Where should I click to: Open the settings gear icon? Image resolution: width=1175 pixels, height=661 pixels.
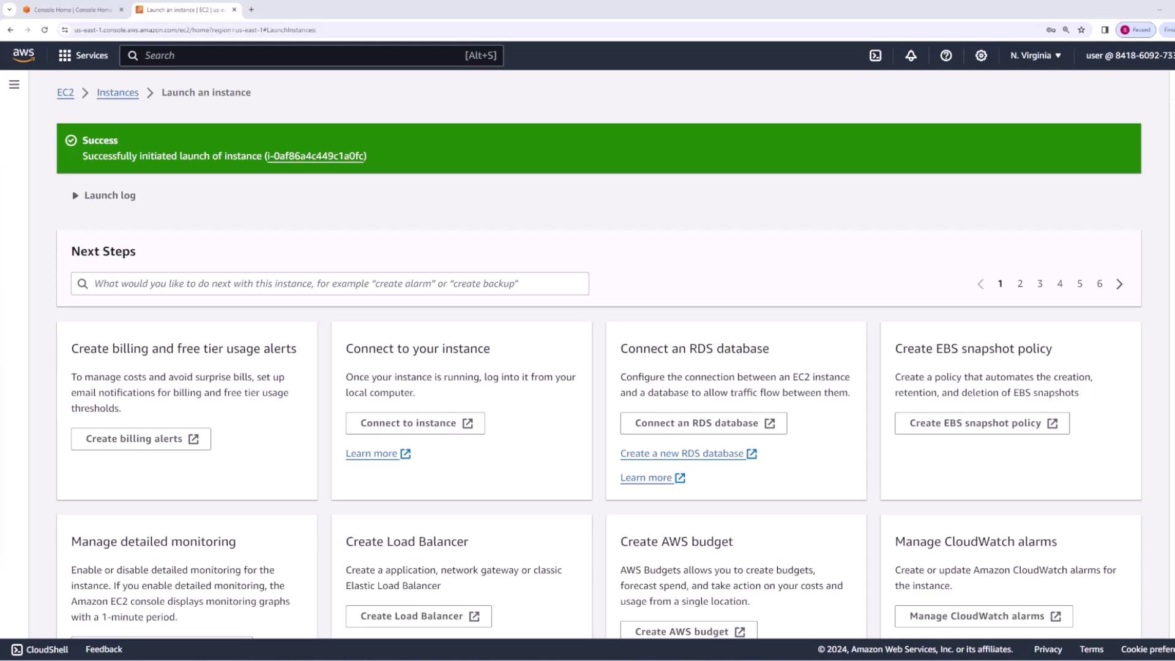coord(981,56)
